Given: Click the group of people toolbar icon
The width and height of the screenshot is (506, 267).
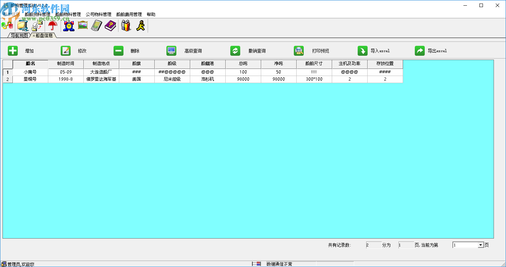Looking at the screenshot, I should (126, 26).
